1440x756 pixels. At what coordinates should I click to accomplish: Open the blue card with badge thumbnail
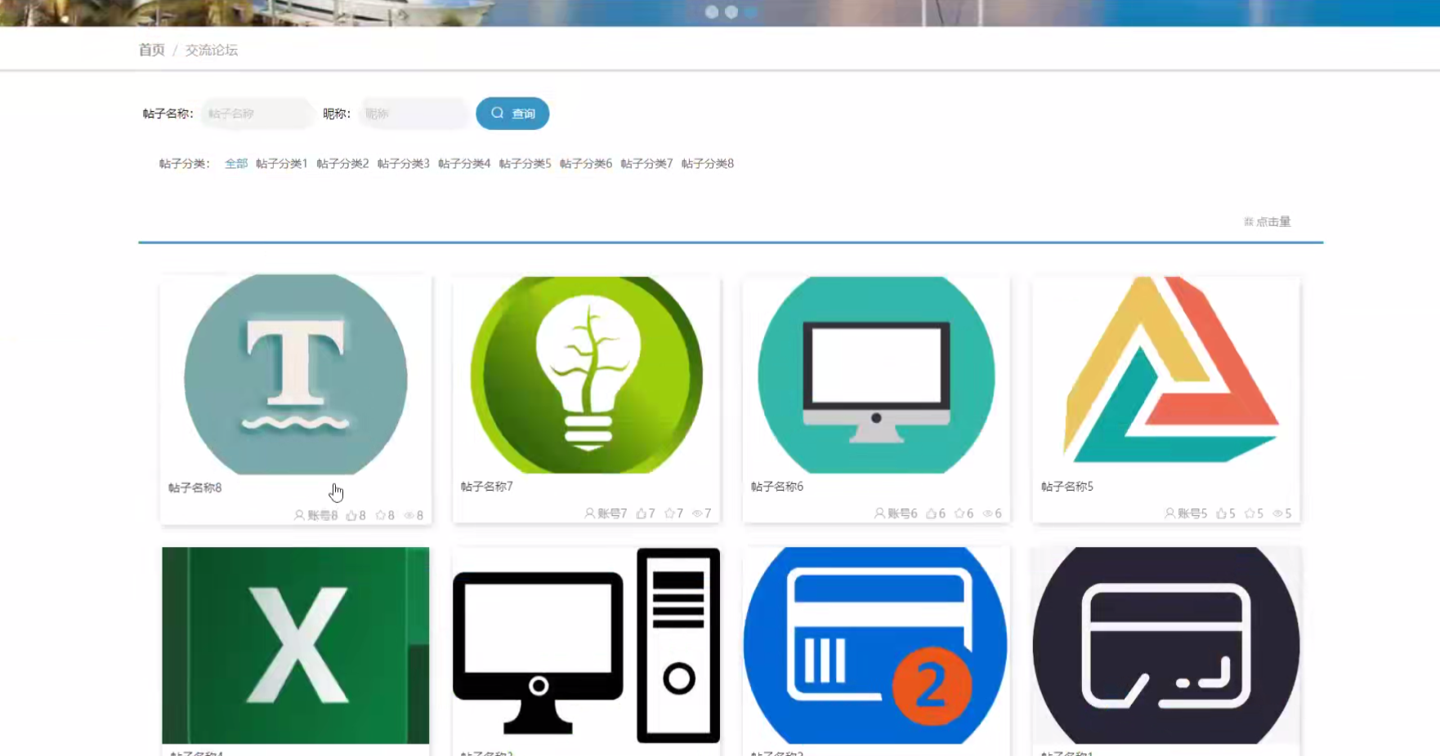pyautogui.click(x=876, y=645)
